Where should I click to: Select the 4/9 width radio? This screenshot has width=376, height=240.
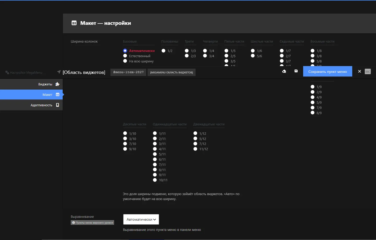tap(313, 97)
